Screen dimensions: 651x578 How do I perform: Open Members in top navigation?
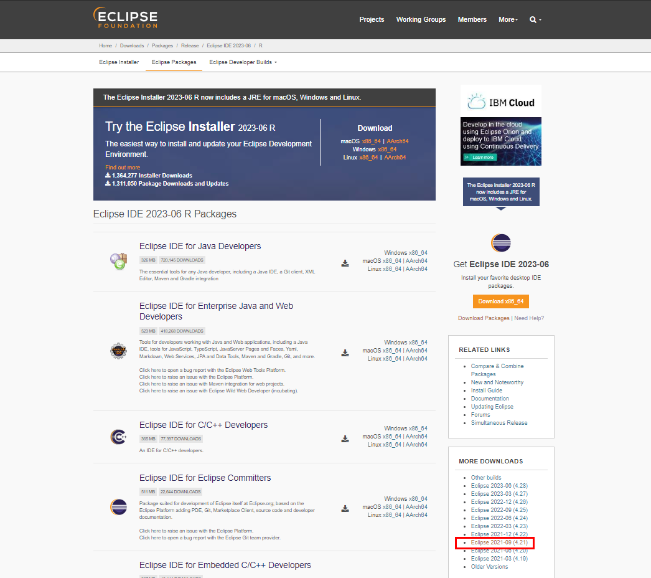click(x=472, y=19)
